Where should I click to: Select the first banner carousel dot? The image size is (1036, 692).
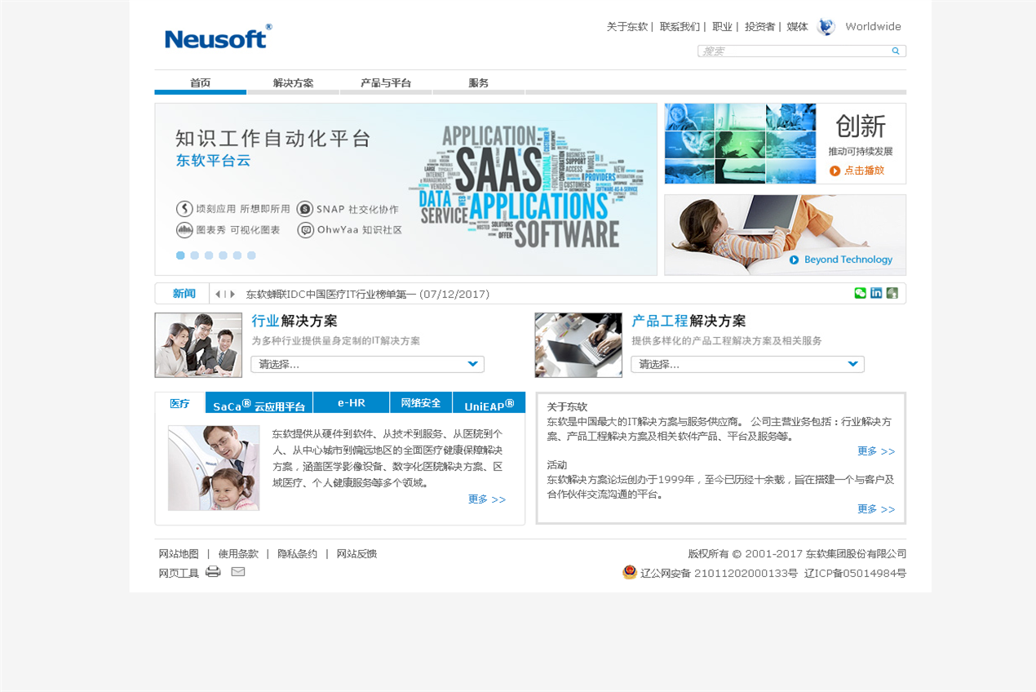pos(180,255)
